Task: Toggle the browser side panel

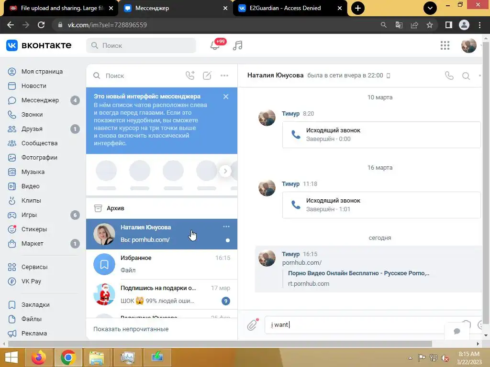Action: (x=449, y=25)
